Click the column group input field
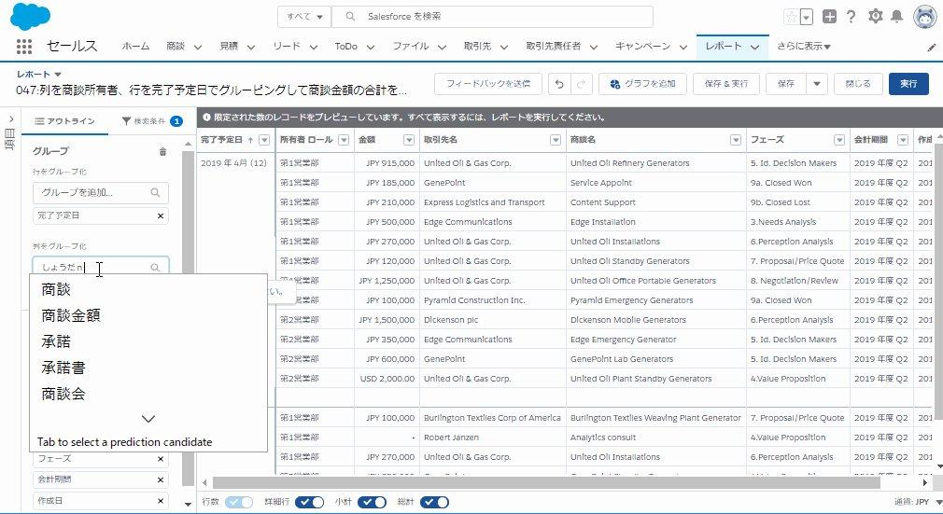943x514 pixels. click(101, 268)
